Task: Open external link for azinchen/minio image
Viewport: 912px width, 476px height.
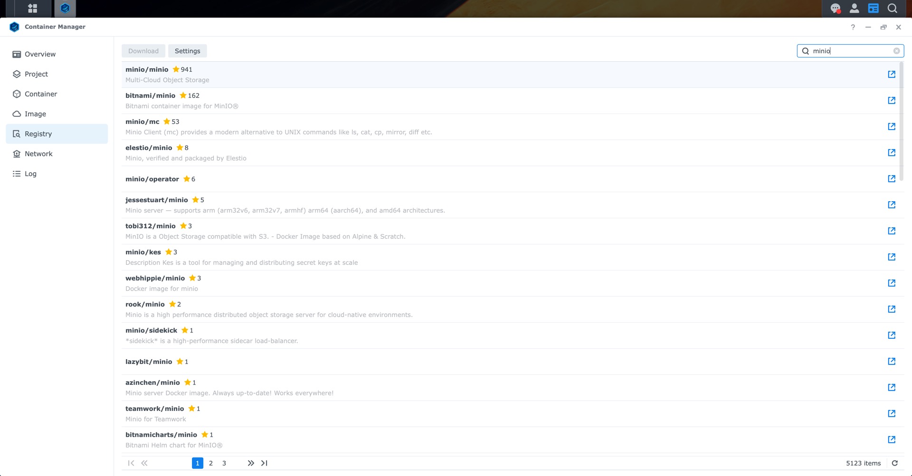Action: coord(892,388)
